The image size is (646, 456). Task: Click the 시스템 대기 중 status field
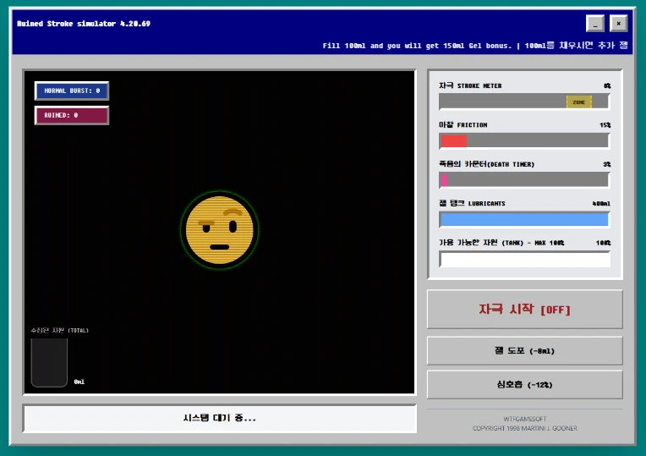click(220, 418)
